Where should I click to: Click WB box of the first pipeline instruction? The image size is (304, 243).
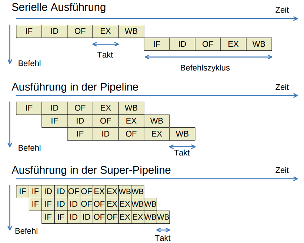tap(131, 108)
